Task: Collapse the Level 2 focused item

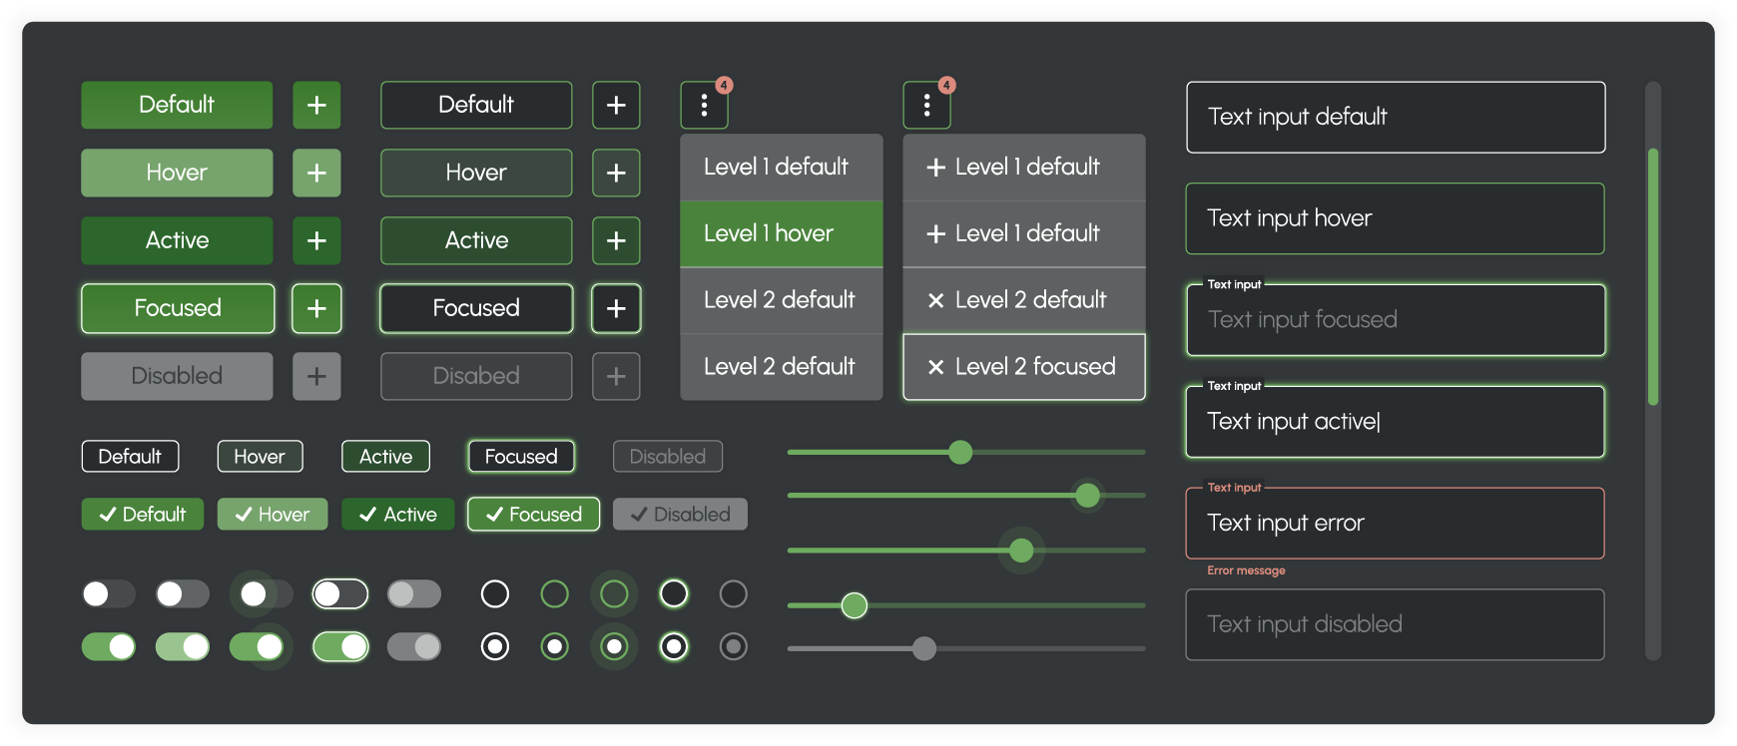Action: pyautogui.click(x=1023, y=367)
